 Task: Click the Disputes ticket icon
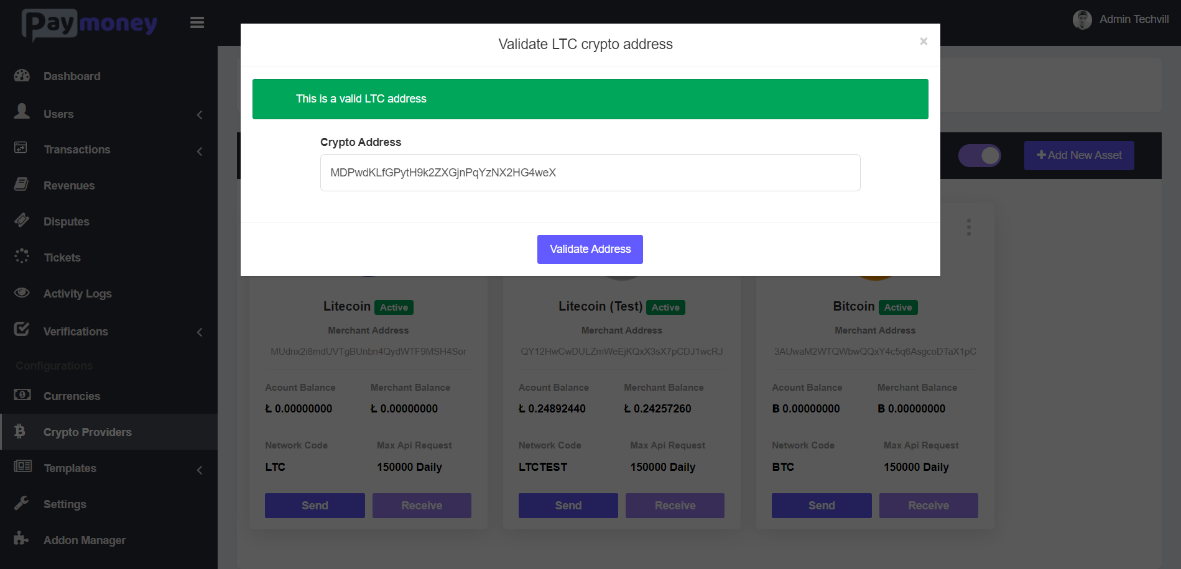click(x=22, y=221)
